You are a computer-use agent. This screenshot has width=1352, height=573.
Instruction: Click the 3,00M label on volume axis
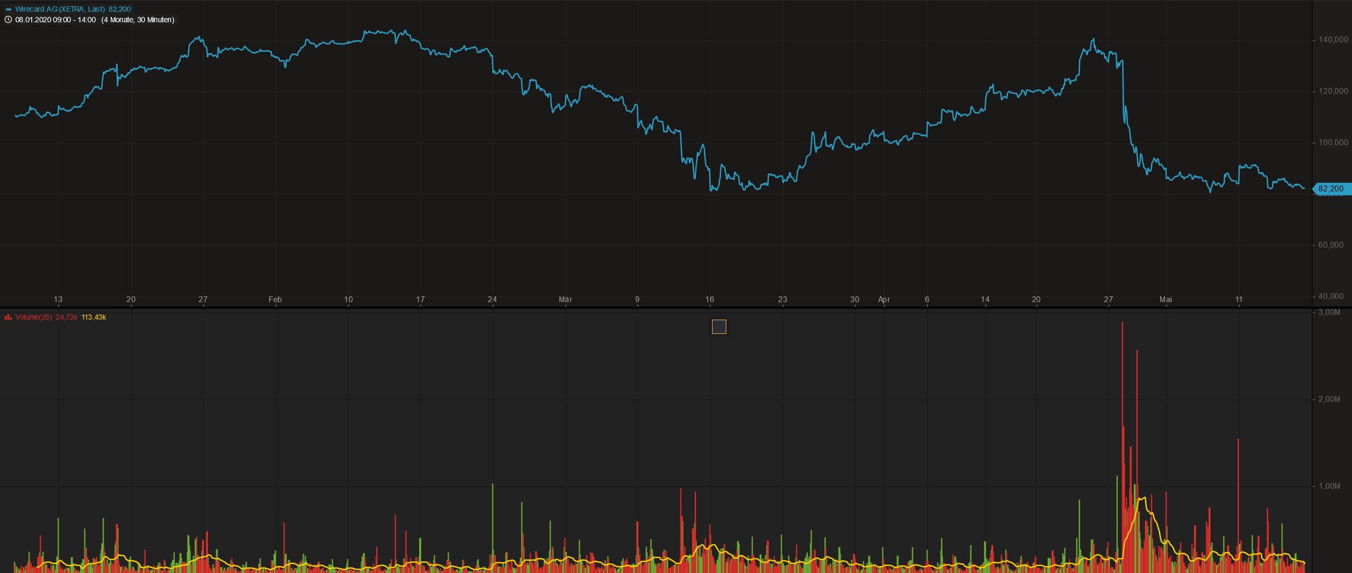tap(1329, 312)
